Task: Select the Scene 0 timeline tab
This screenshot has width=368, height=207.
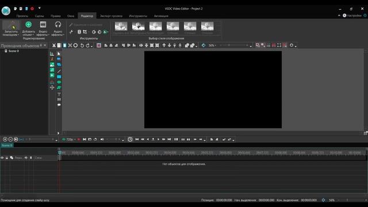Action: (x=7, y=145)
